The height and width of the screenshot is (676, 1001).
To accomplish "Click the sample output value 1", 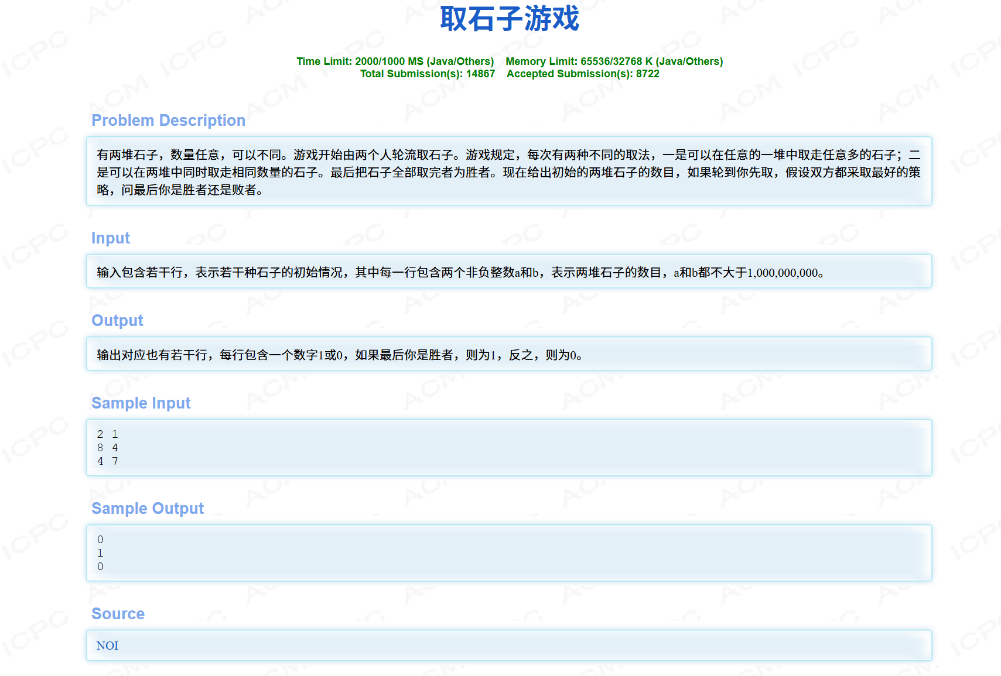I will [100, 553].
